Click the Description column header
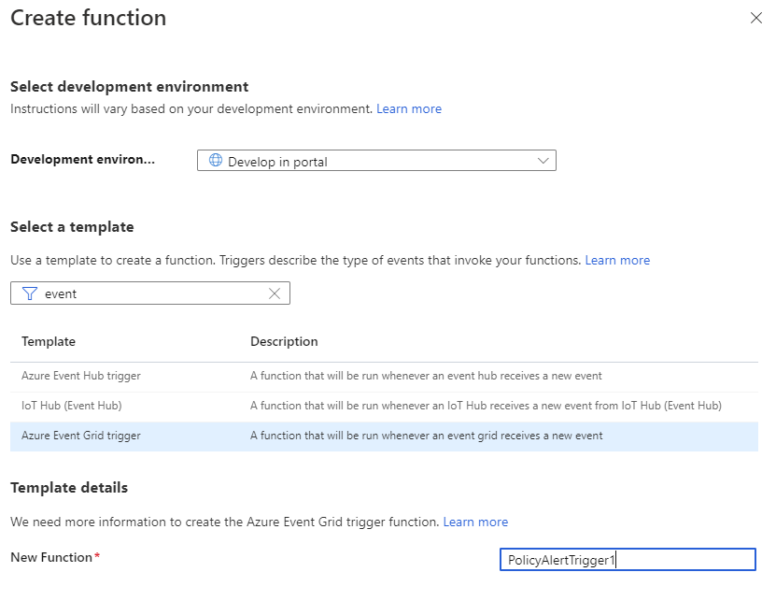The height and width of the screenshot is (601, 776). coord(284,341)
